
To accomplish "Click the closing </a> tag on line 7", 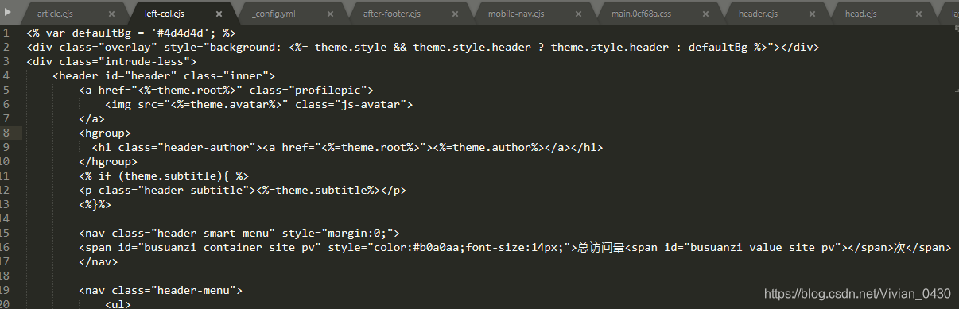I will [92, 118].
